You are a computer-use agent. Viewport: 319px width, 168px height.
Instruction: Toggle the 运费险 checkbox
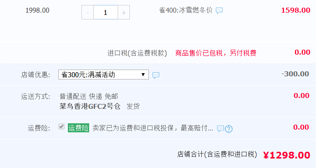62,126
